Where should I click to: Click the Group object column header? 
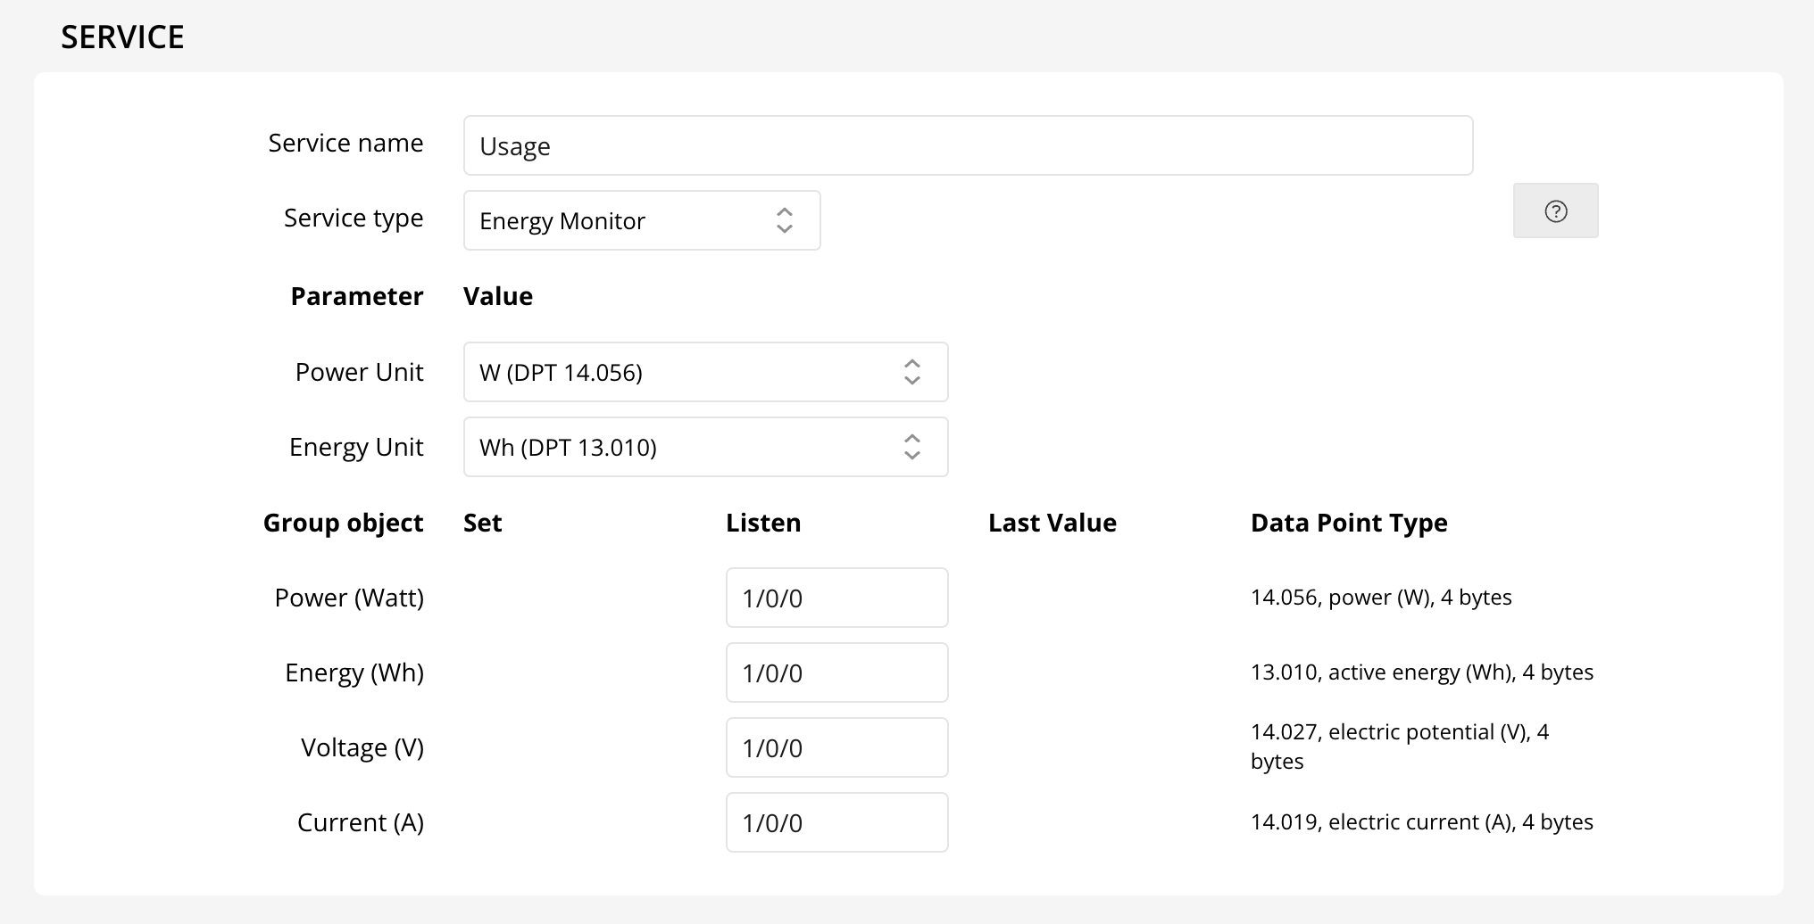(343, 523)
